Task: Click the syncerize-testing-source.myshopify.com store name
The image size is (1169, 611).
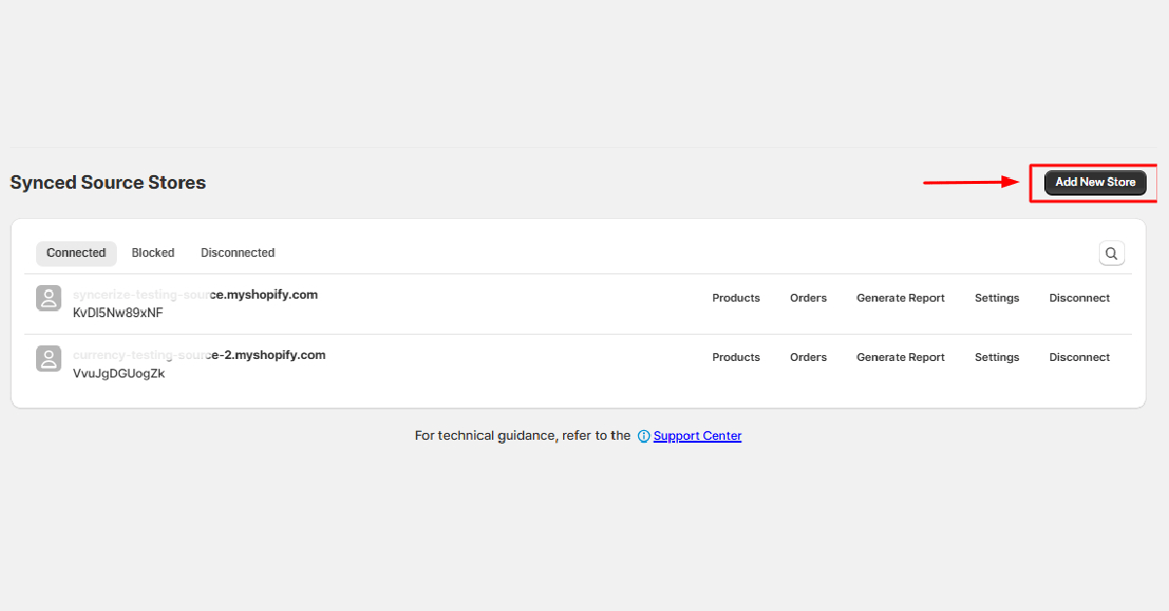Action: [195, 295]
